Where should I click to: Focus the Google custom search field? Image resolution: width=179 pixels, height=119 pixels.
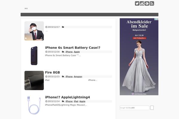pos(135,108)
